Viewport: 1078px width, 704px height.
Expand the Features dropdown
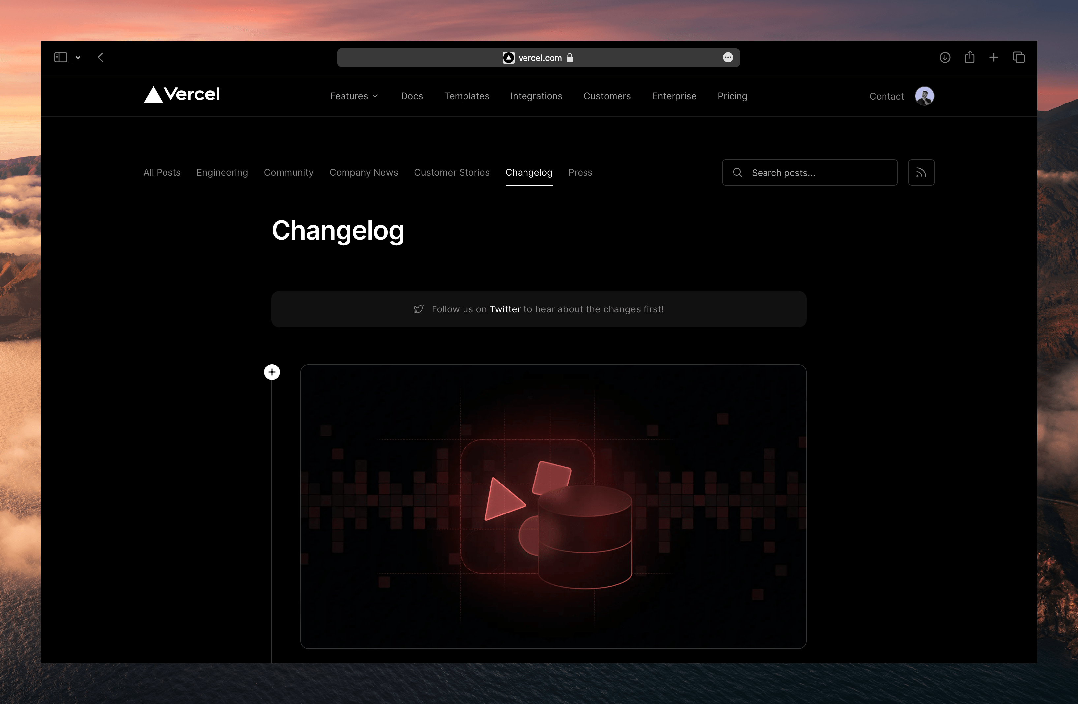point(354,96)
